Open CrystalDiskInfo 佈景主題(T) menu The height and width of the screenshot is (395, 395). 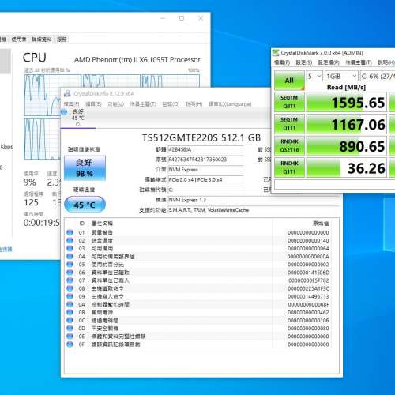click(143, 104)
